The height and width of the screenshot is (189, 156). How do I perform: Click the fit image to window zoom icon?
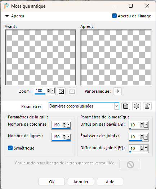pyautogui.click(x=61, y=91)
